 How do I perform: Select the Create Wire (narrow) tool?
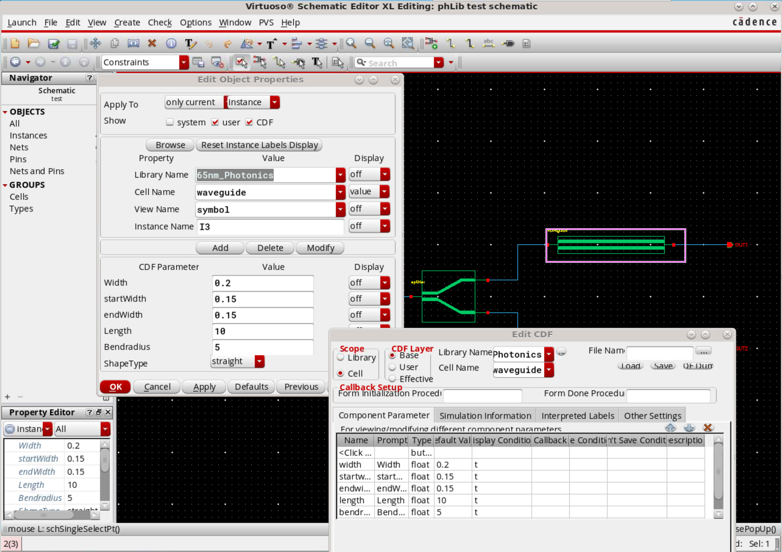click(x=450, y=43)
